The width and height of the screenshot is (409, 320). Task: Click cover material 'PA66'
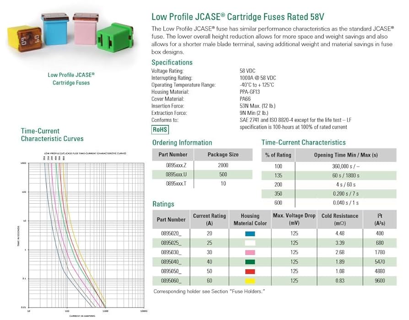click(x=245, y=99)
